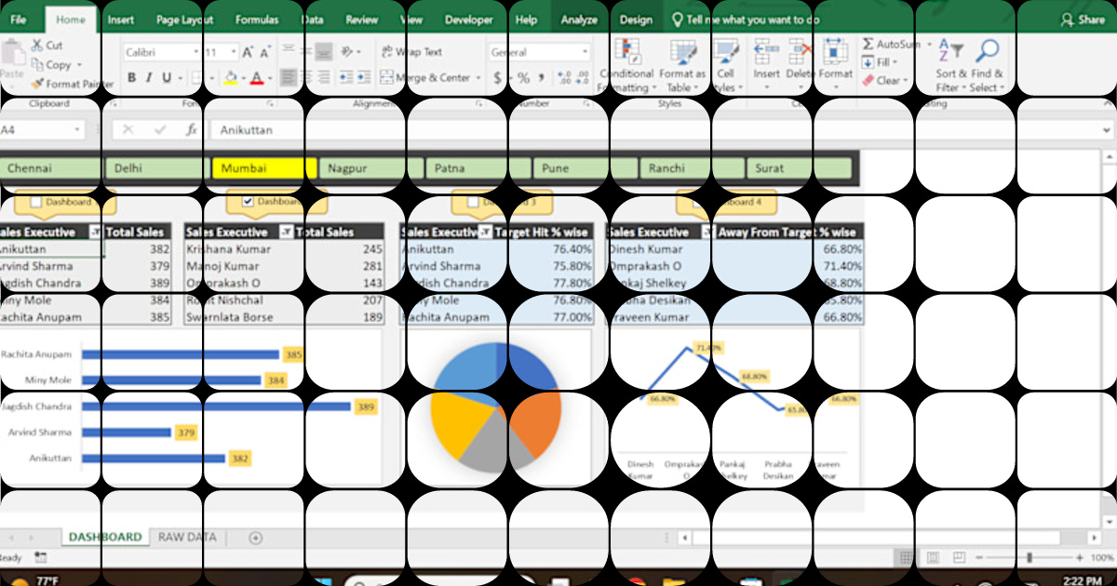The width and height of the screenshot is (1117, 586).
Task: Toggle the first Dashboard checkbox
Action: pos(36,202)
